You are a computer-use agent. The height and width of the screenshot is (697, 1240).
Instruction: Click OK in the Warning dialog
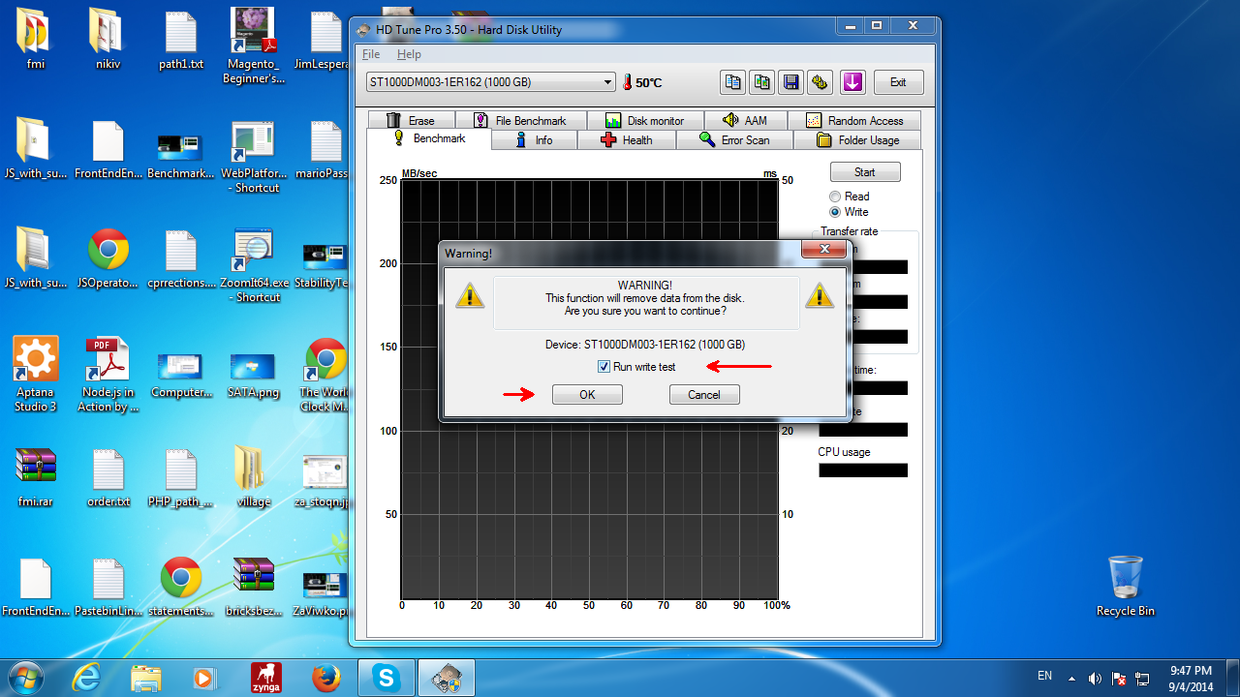point(587,394)
